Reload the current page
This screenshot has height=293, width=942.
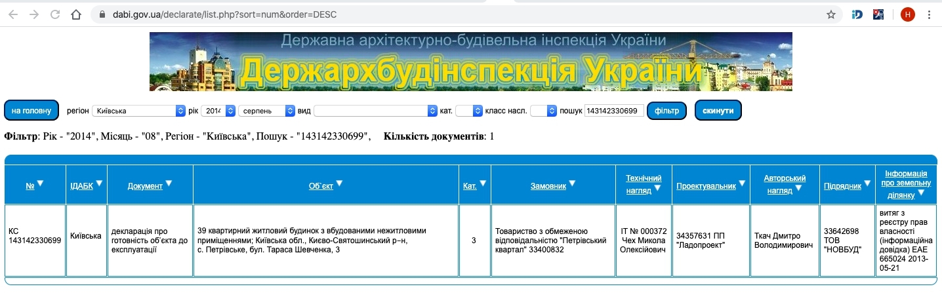(x=55, y=14)
